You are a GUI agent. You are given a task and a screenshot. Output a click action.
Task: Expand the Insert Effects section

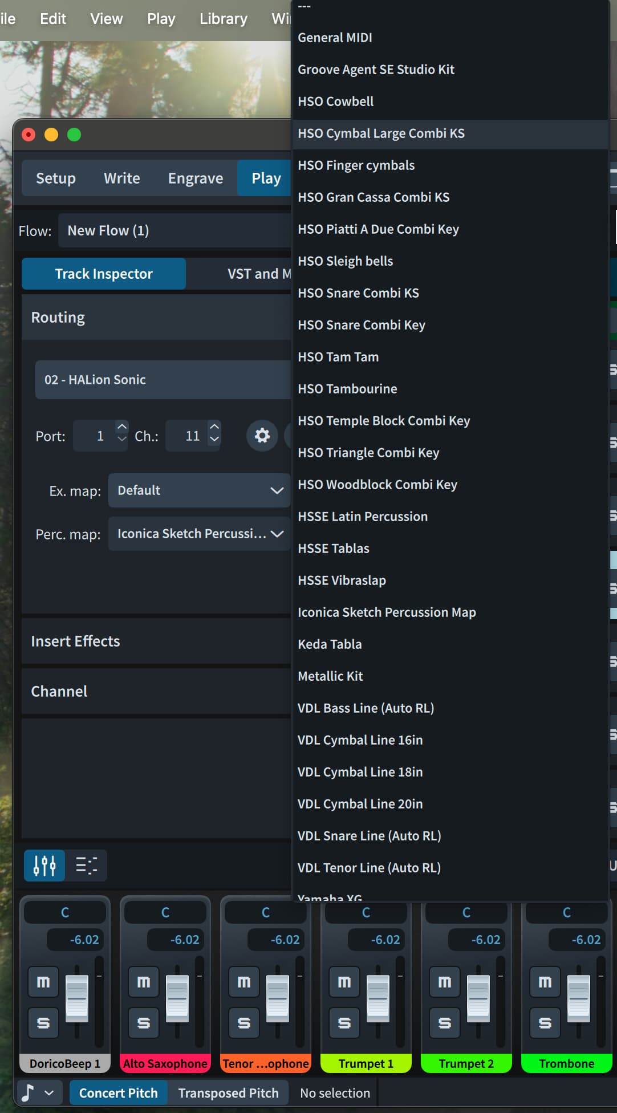click(75, 641)
